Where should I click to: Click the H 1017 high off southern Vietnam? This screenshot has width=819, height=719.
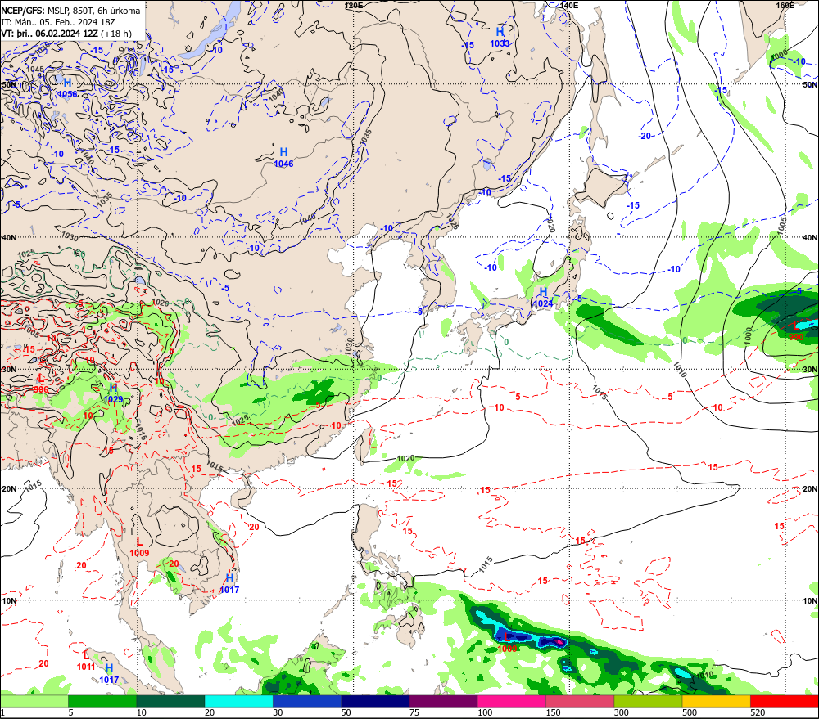point(229,583)
